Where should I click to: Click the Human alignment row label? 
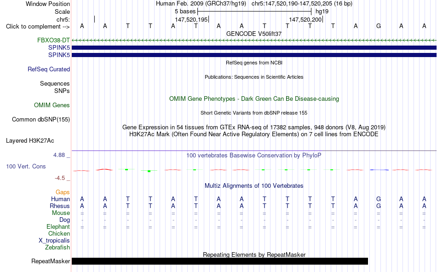60,199
